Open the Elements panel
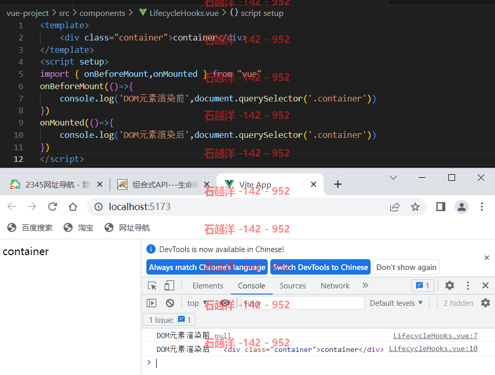The width and height of the screenshot is (495, 375). coord(208,286)
